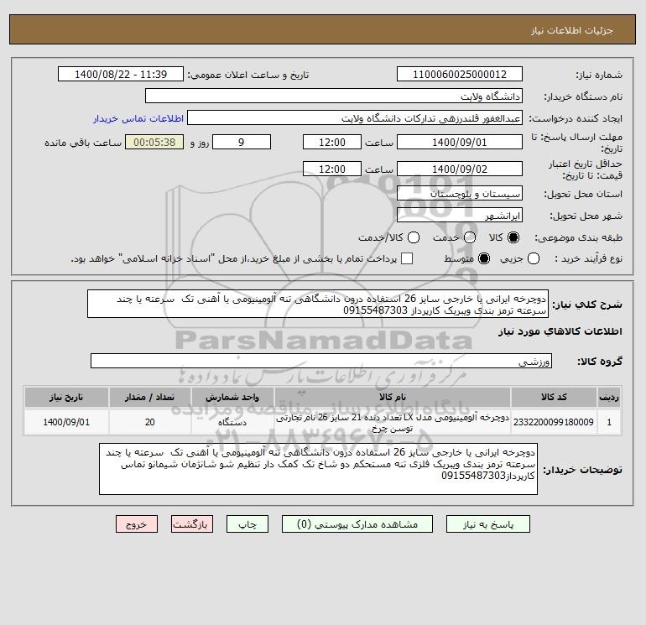This screenshot has width=646, height=625.
Task: Click the چاپ print button
Action: coord(247,524)
